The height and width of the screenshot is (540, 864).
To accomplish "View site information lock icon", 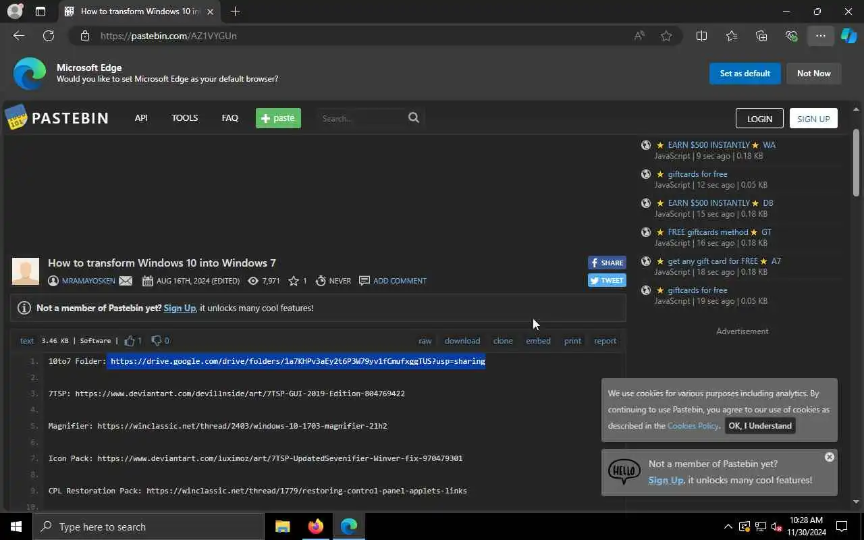I will coord(84,36).
